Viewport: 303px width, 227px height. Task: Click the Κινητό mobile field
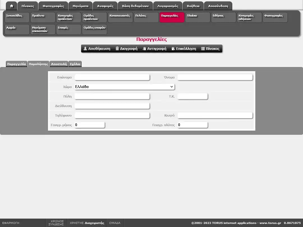[215, 115]
